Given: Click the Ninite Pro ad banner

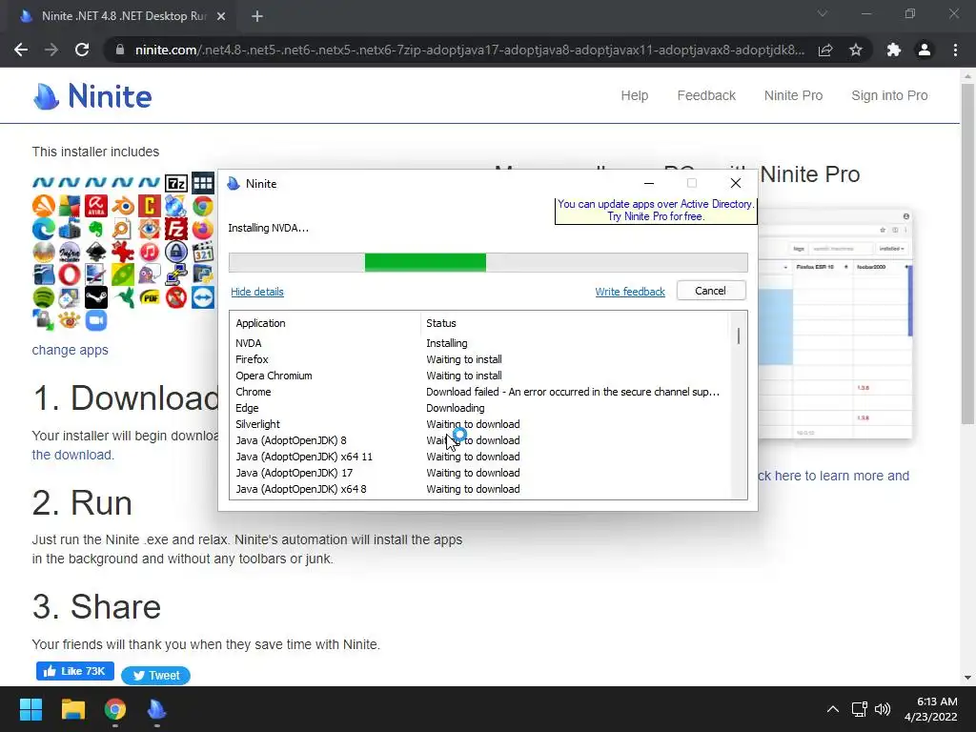Looking at the screenshot, I should pyautogui.click(x=656, y=211).
